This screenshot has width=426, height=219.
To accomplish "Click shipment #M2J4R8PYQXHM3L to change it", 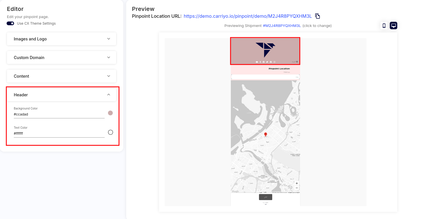I will [x=282, y=26].
